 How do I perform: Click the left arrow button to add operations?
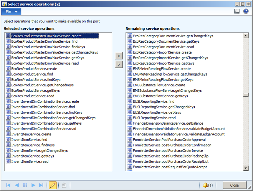point(119,56)
